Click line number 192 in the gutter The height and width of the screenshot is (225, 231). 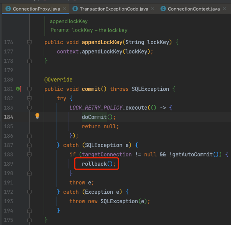pos(9,192)
